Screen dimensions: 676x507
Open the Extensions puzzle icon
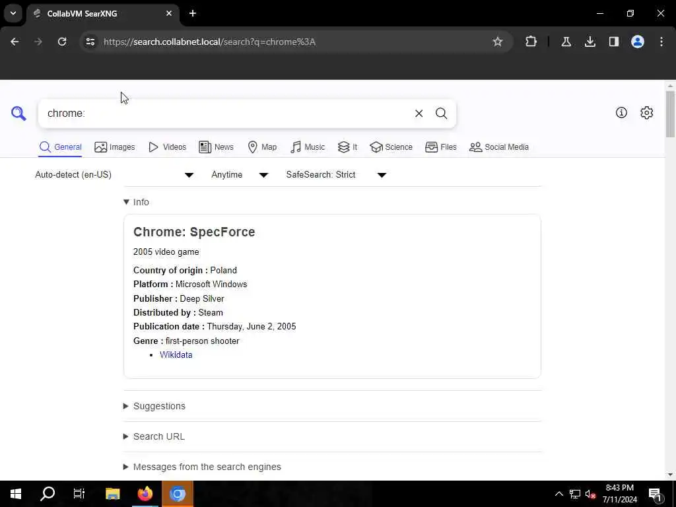pyautogui.click(x=531, y=42)
